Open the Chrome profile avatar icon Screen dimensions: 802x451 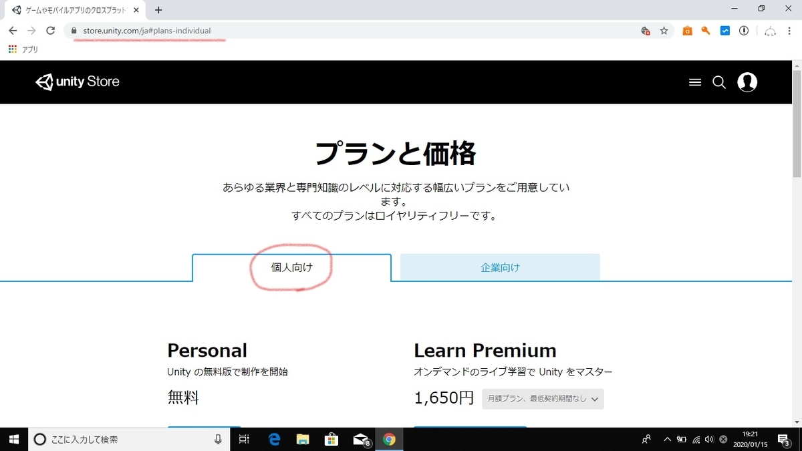point(771,31)
